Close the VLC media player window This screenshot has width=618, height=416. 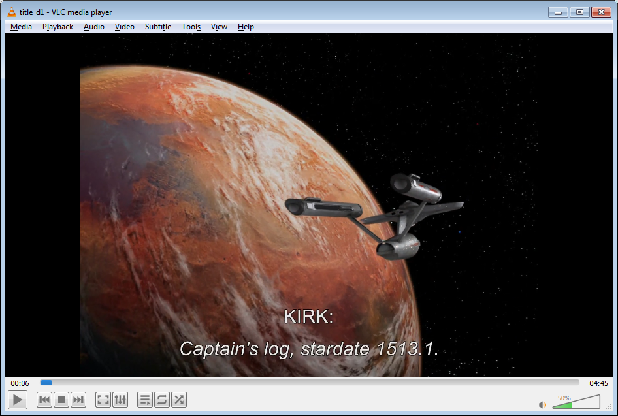[601, 12]
